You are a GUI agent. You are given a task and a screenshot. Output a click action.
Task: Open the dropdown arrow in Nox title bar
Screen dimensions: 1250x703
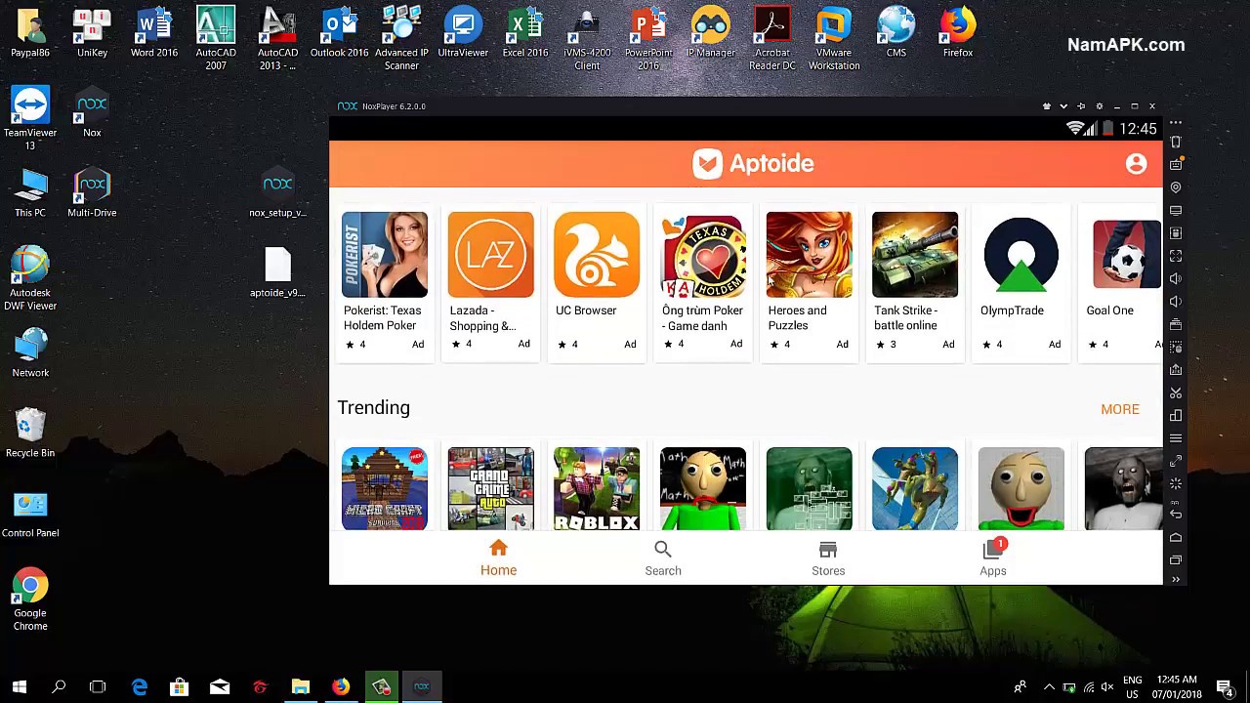coord(1063,106)
